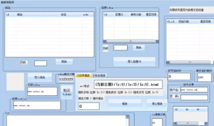Click the 循环推送 label
This screenshot has width=214, height=126.
98,99
